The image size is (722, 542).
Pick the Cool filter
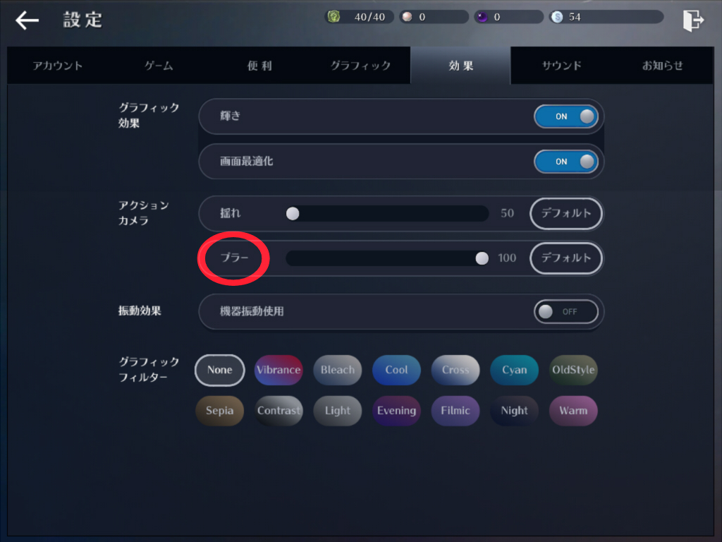[x=396, y=370]
